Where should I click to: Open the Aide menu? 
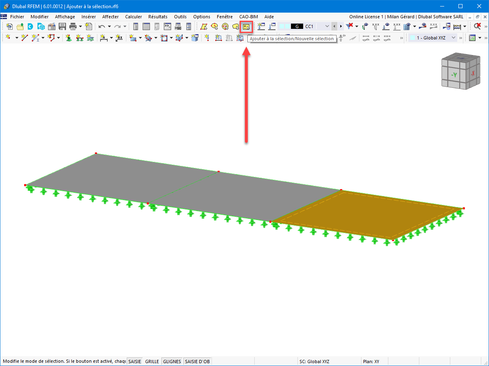[269, 17]
